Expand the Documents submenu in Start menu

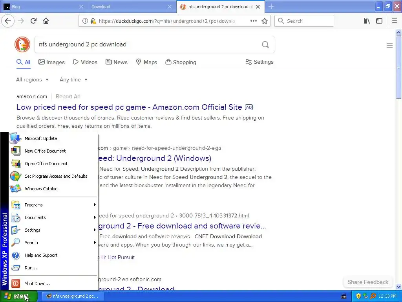53,217
